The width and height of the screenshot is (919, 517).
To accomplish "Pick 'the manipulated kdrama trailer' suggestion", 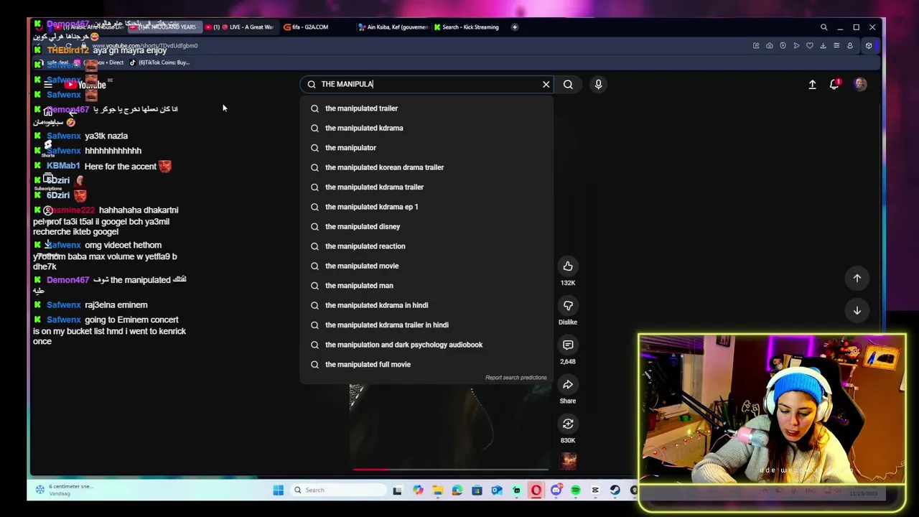I will 427,187.
